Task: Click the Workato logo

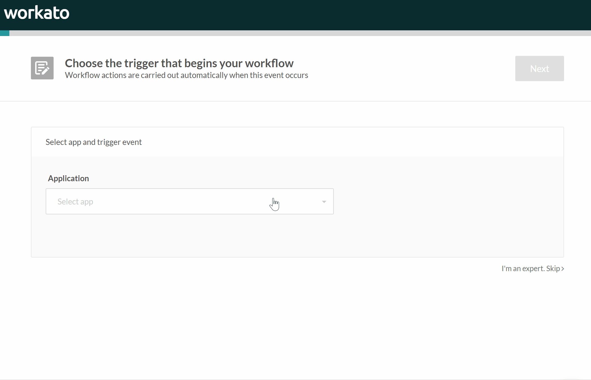Action: click(x=37, y=13)
